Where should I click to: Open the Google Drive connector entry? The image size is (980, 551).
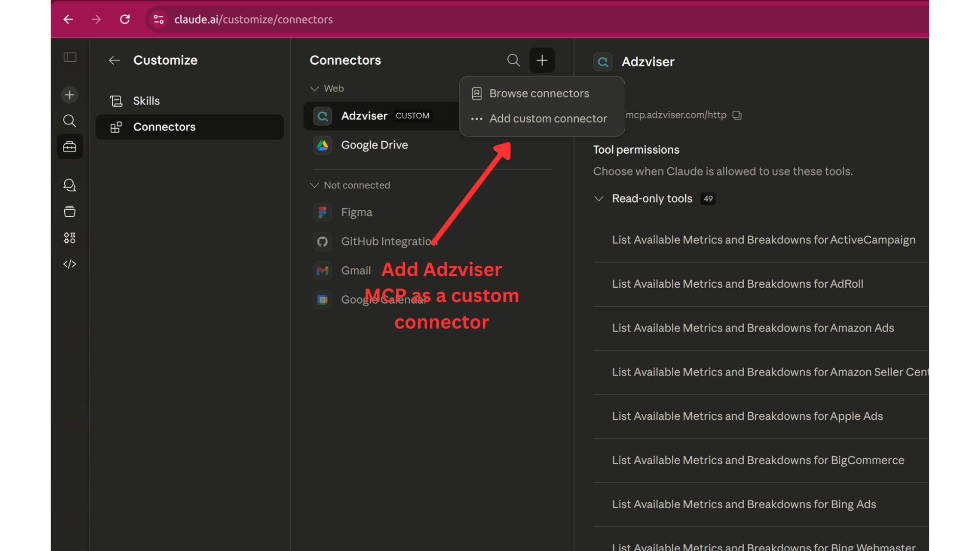(x=374, y=145)
